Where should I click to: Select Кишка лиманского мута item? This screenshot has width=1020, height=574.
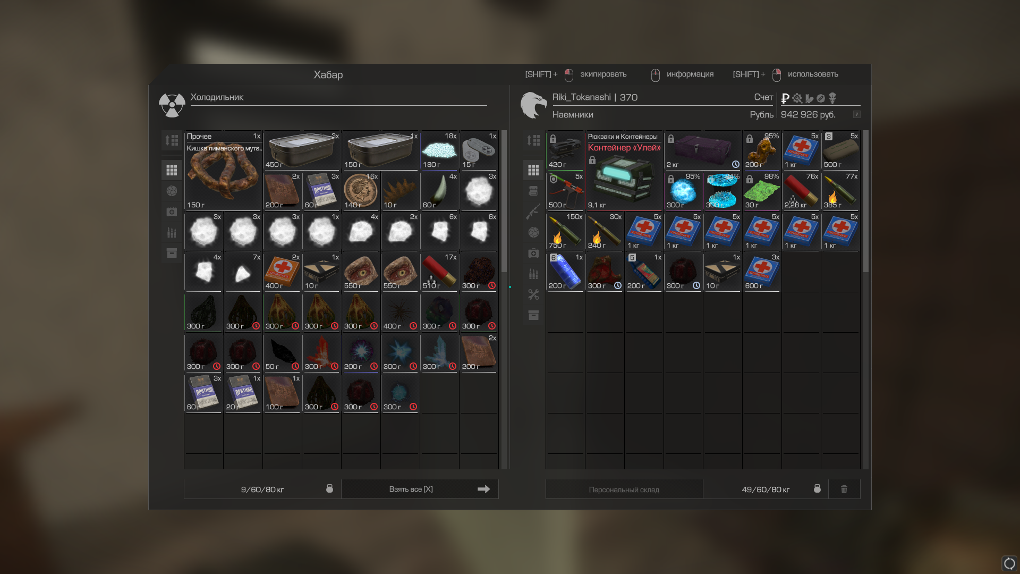coord(223,171)
